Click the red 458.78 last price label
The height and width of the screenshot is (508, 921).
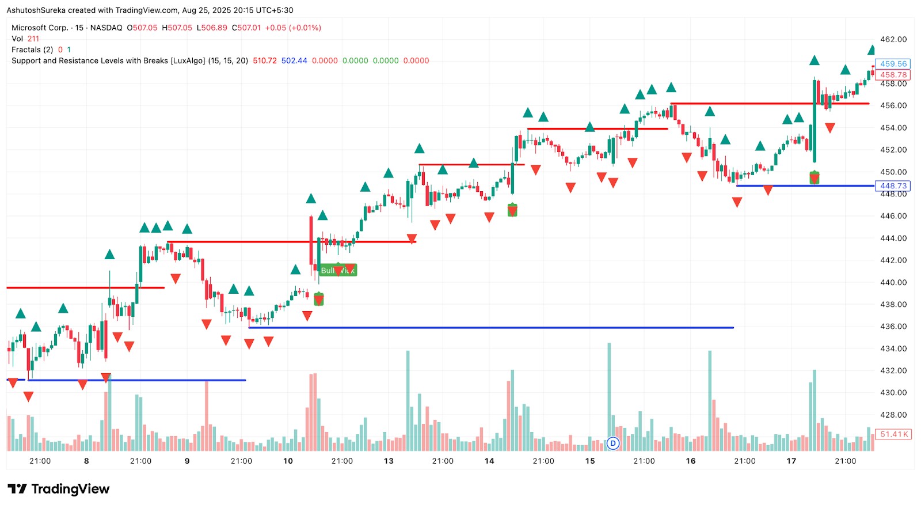pos(893,75)
